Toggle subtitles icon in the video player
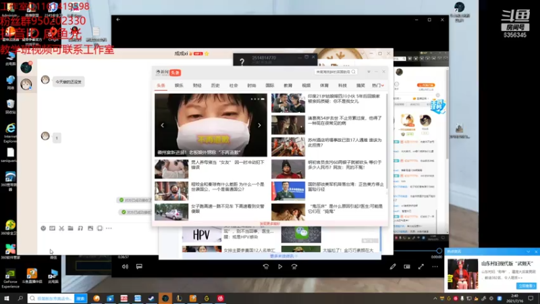This screenshot has width=540, height=304. pos(139,266)
